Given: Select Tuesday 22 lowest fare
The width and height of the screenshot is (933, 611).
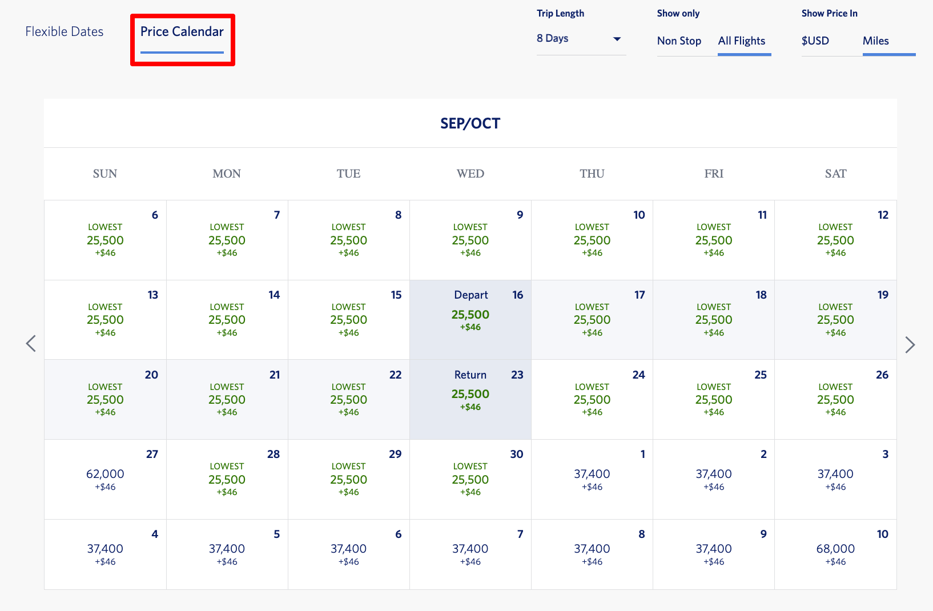Looking at the screenshot, I should tap(349, 400).
